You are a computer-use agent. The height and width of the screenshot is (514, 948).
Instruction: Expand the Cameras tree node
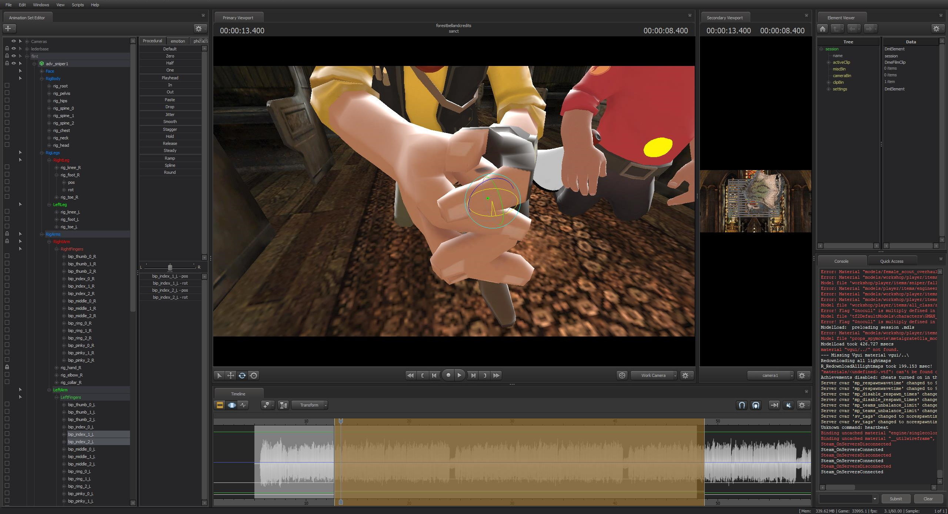[x=27, y=42]
